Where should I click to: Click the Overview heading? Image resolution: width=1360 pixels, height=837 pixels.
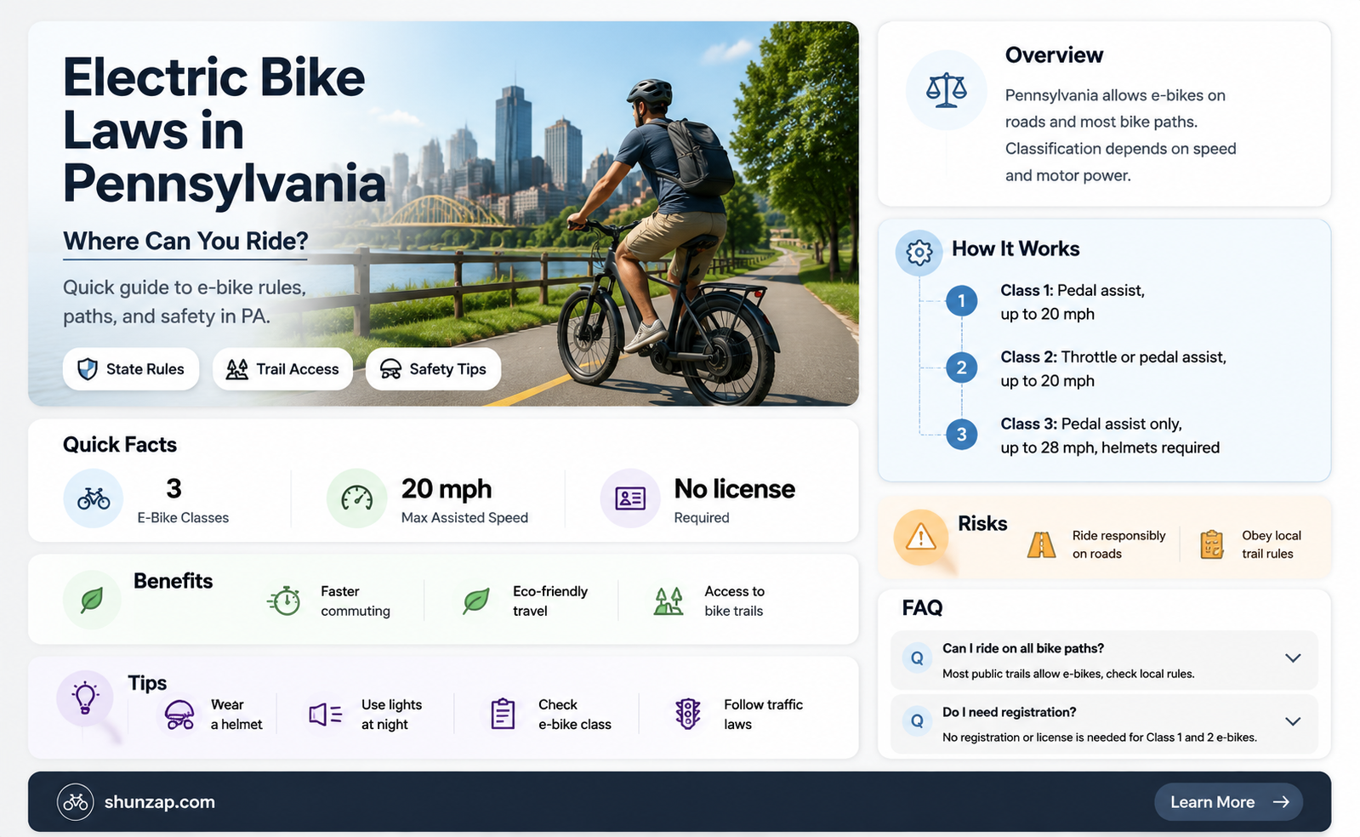point(1054,55)
